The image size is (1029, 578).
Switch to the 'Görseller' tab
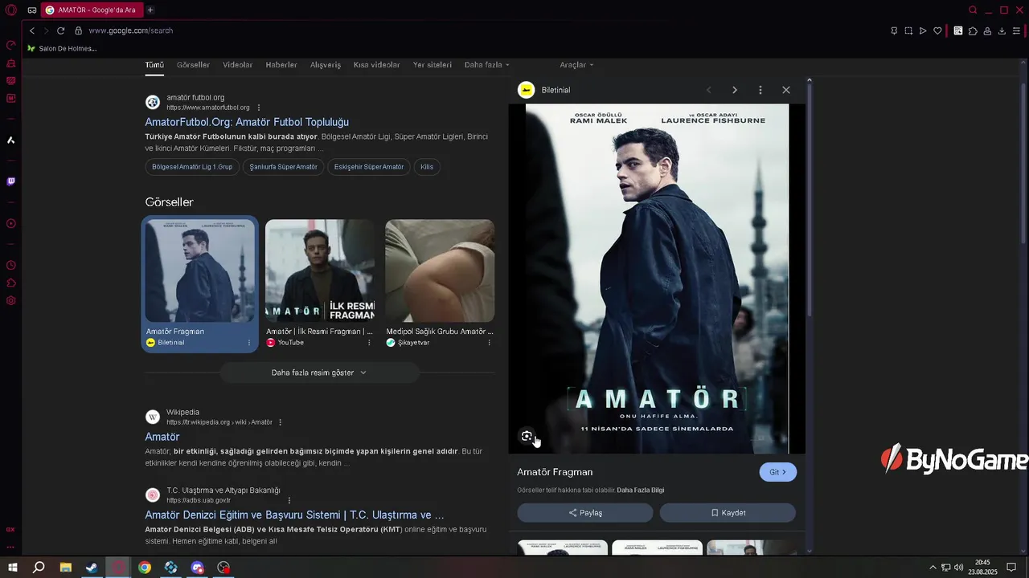pos(193,65)
